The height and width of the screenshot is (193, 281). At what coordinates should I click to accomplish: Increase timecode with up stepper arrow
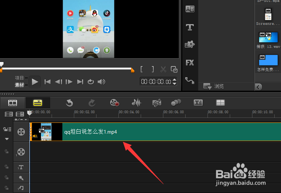(174, 80)
